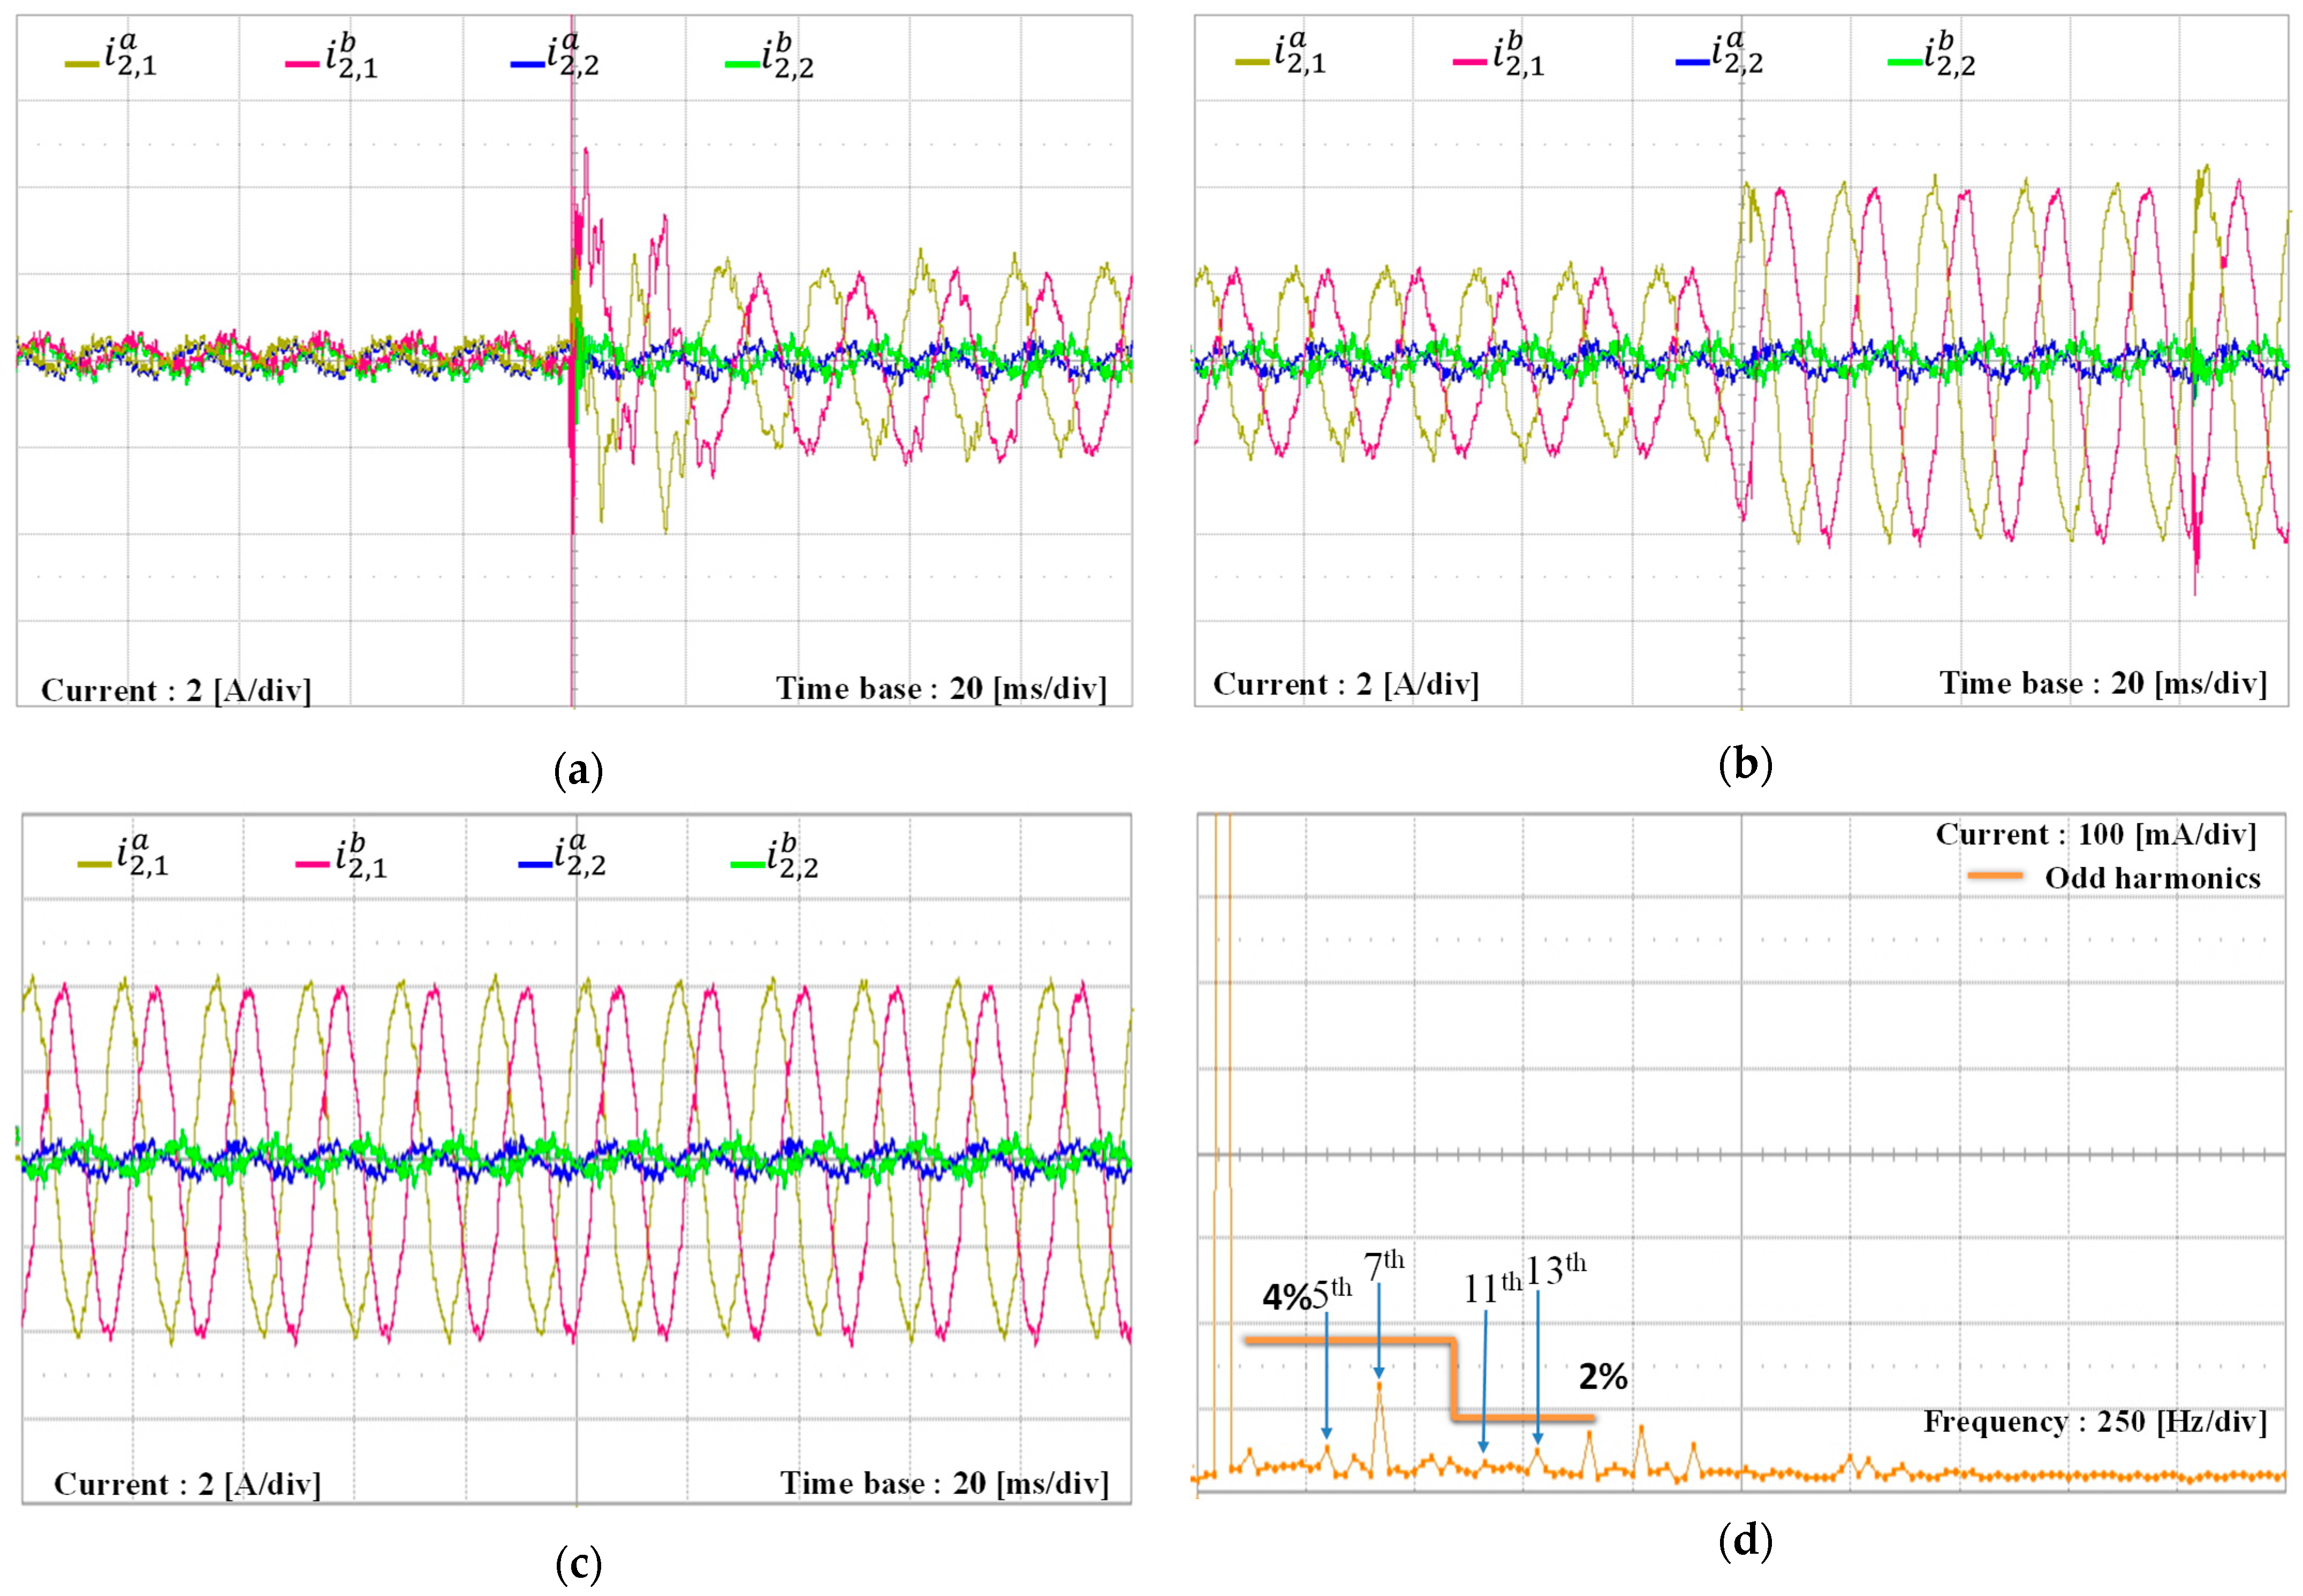Viewport: 2303px width, 1596px height.
Task: Click blue i2,2 a legend swatch in panel (b)
Action: tap(1692, 62)
